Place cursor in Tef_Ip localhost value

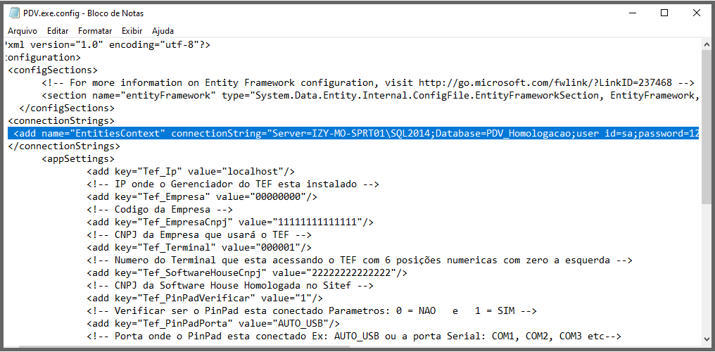[x=258, y=172]
